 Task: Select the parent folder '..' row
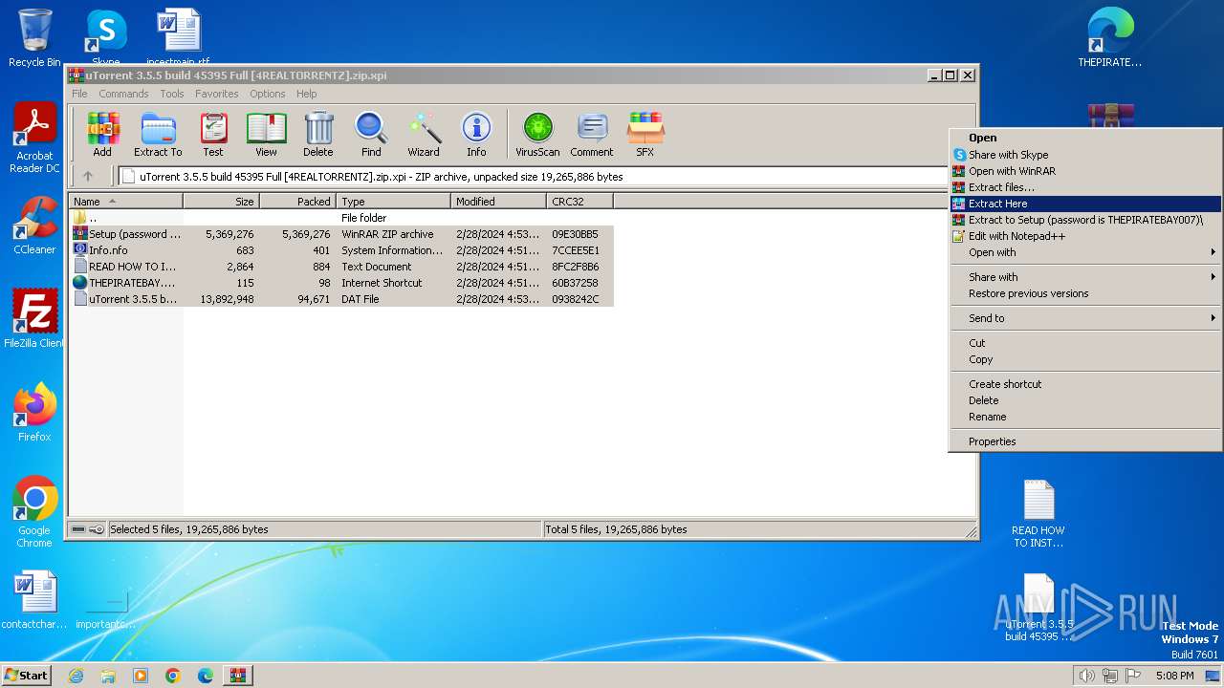point(341,218)
